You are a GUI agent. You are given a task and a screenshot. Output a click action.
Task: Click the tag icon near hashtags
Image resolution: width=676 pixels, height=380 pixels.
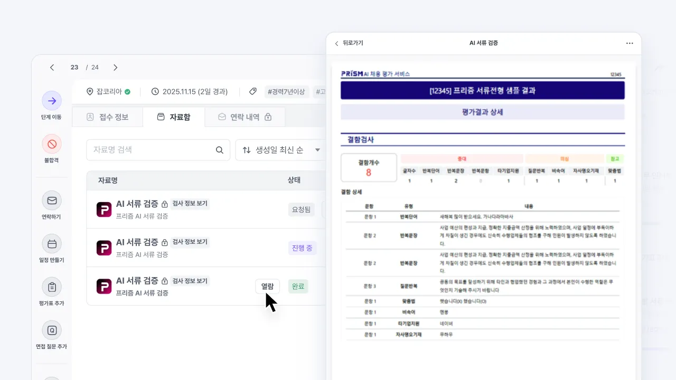(x=253, y=91)
